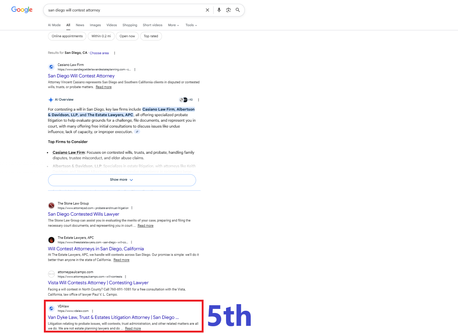Apply Online appointments filter chip

[67, 36]
